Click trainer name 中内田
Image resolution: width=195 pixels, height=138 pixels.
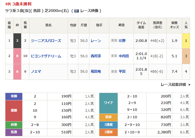click(124, 56)
